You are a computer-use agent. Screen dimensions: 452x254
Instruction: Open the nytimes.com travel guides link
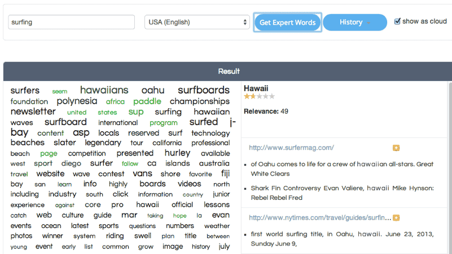point(319,217)
